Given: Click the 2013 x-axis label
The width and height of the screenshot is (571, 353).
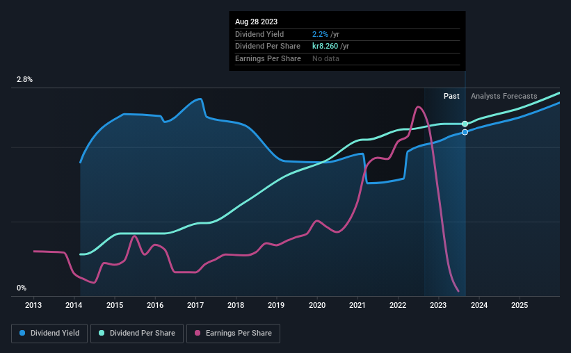Looking at the screenshot, I should click(34, 305).
